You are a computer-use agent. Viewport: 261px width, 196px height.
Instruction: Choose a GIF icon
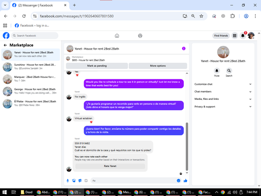pyautogui.click(x=86, y=181)
